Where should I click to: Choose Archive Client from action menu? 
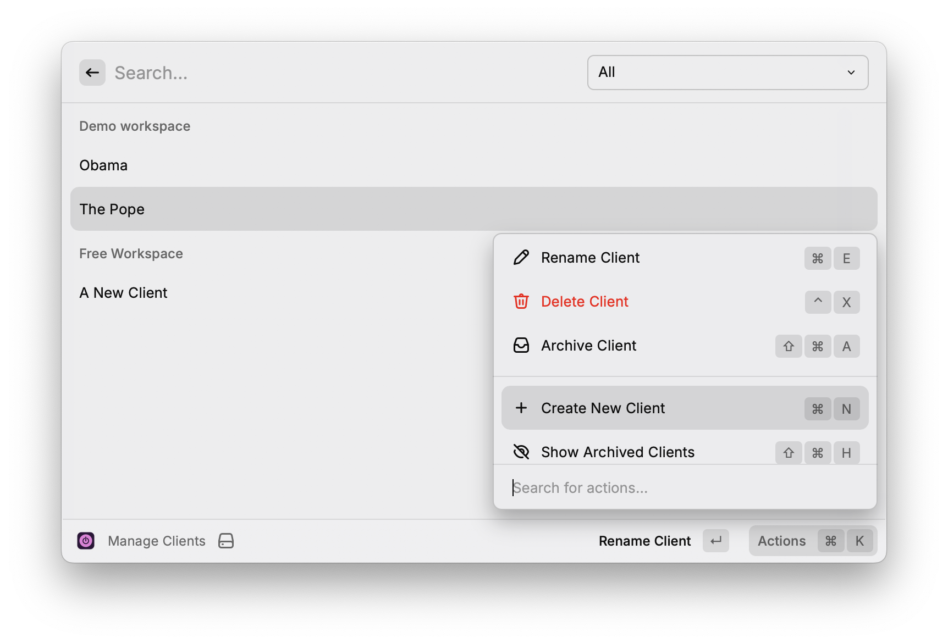point(685,346)
